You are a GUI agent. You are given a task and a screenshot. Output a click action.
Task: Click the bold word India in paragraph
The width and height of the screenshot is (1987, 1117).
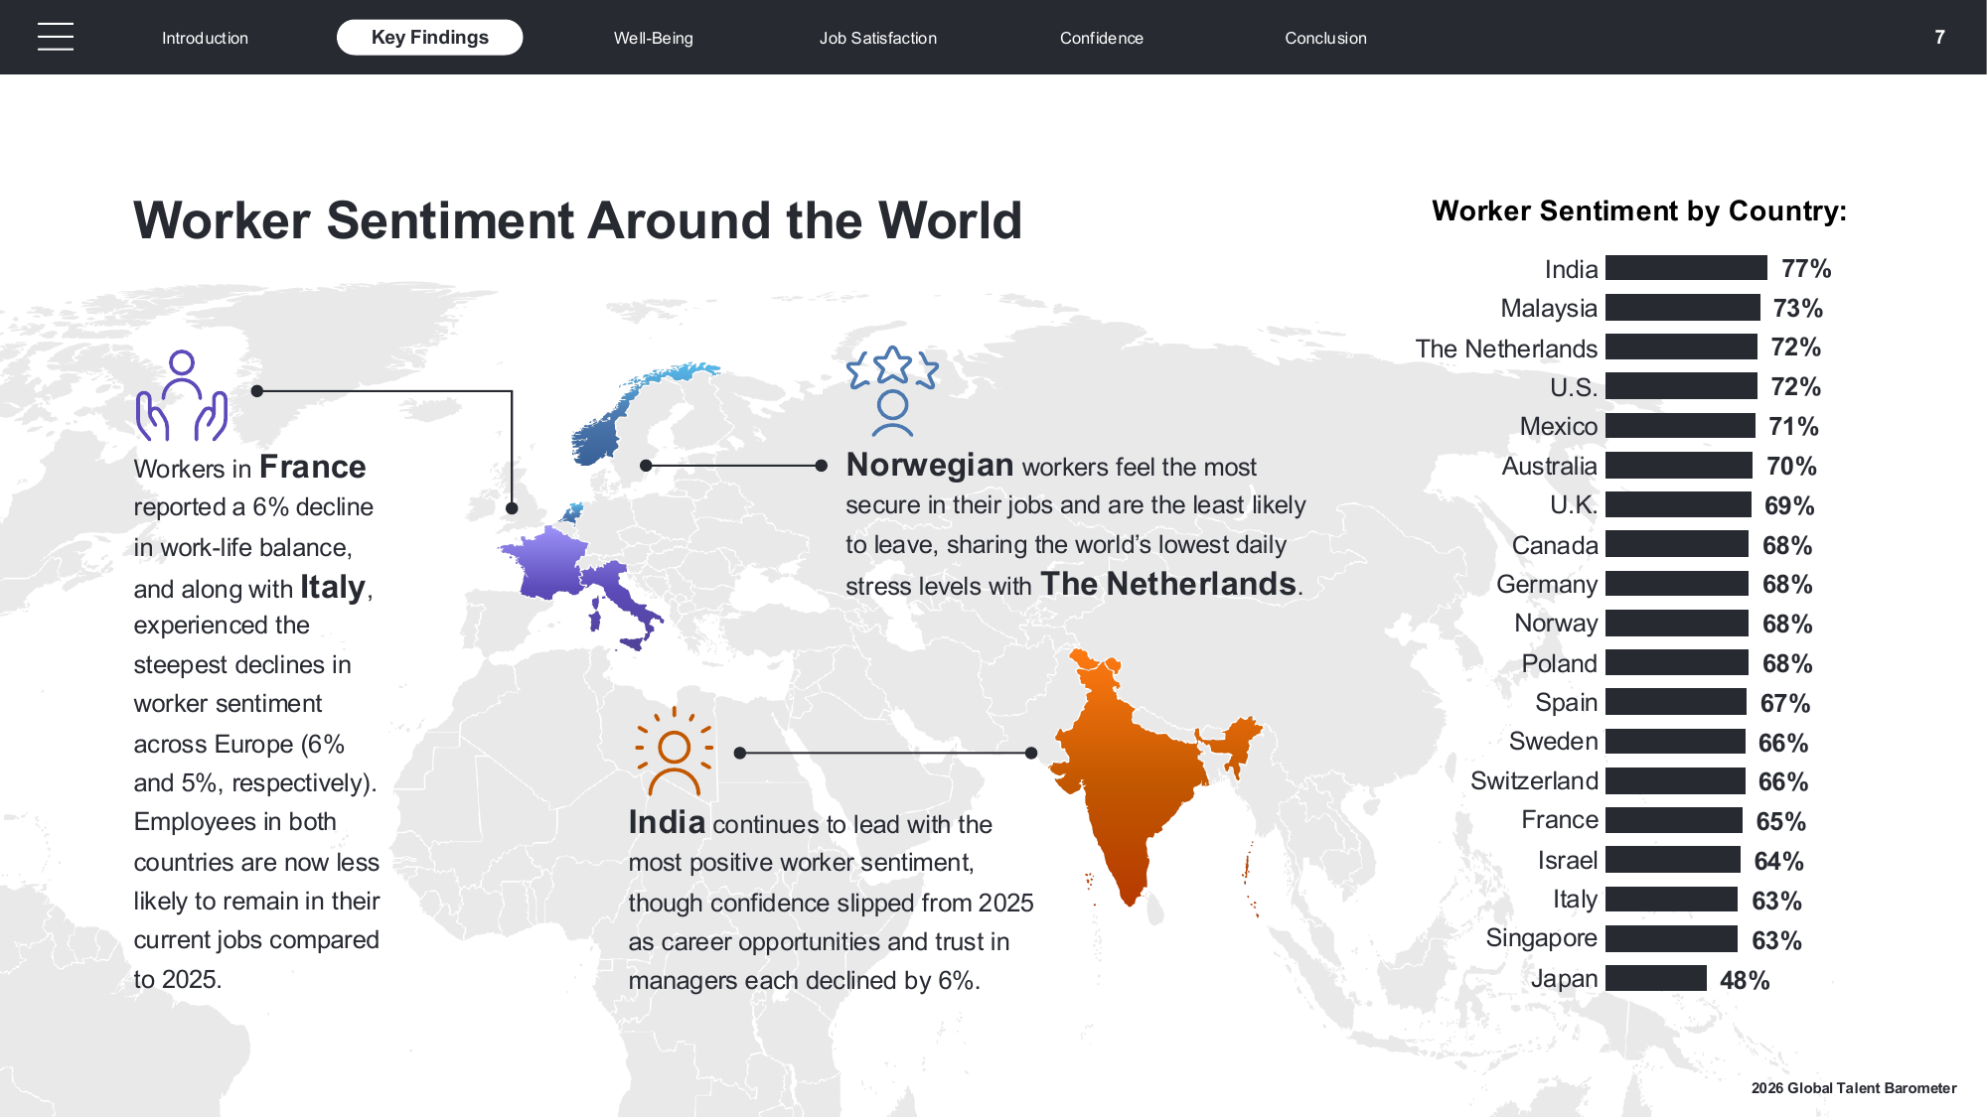tap(667, 822)
